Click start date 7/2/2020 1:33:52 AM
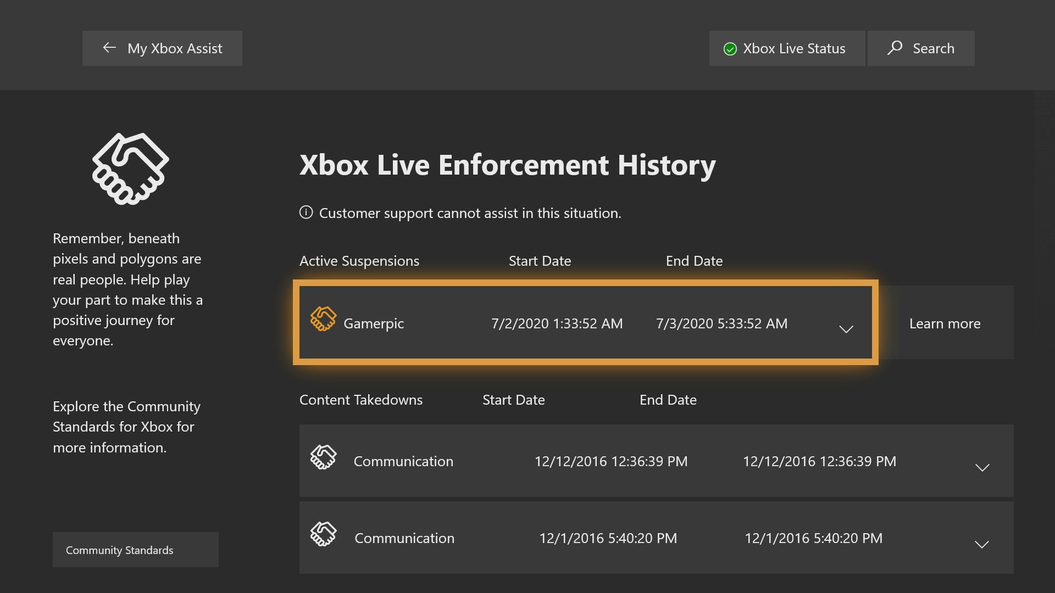Screen dimensions: 1055x593 pos(557,323)
